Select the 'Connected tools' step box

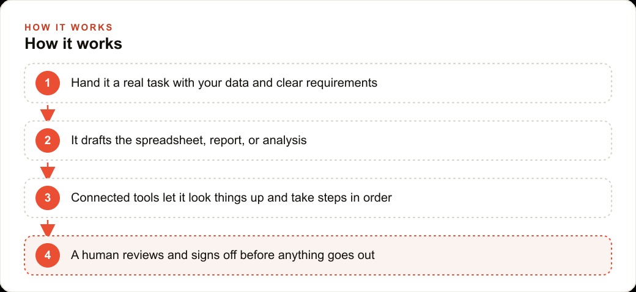(x=318, y=198)
